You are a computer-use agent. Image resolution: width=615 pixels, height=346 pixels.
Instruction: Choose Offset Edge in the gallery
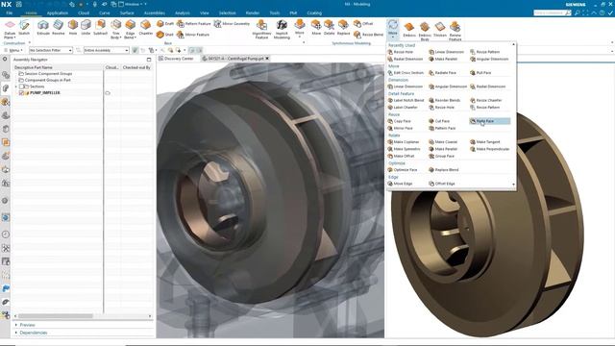pyautogui.click(x=442, y=184)
